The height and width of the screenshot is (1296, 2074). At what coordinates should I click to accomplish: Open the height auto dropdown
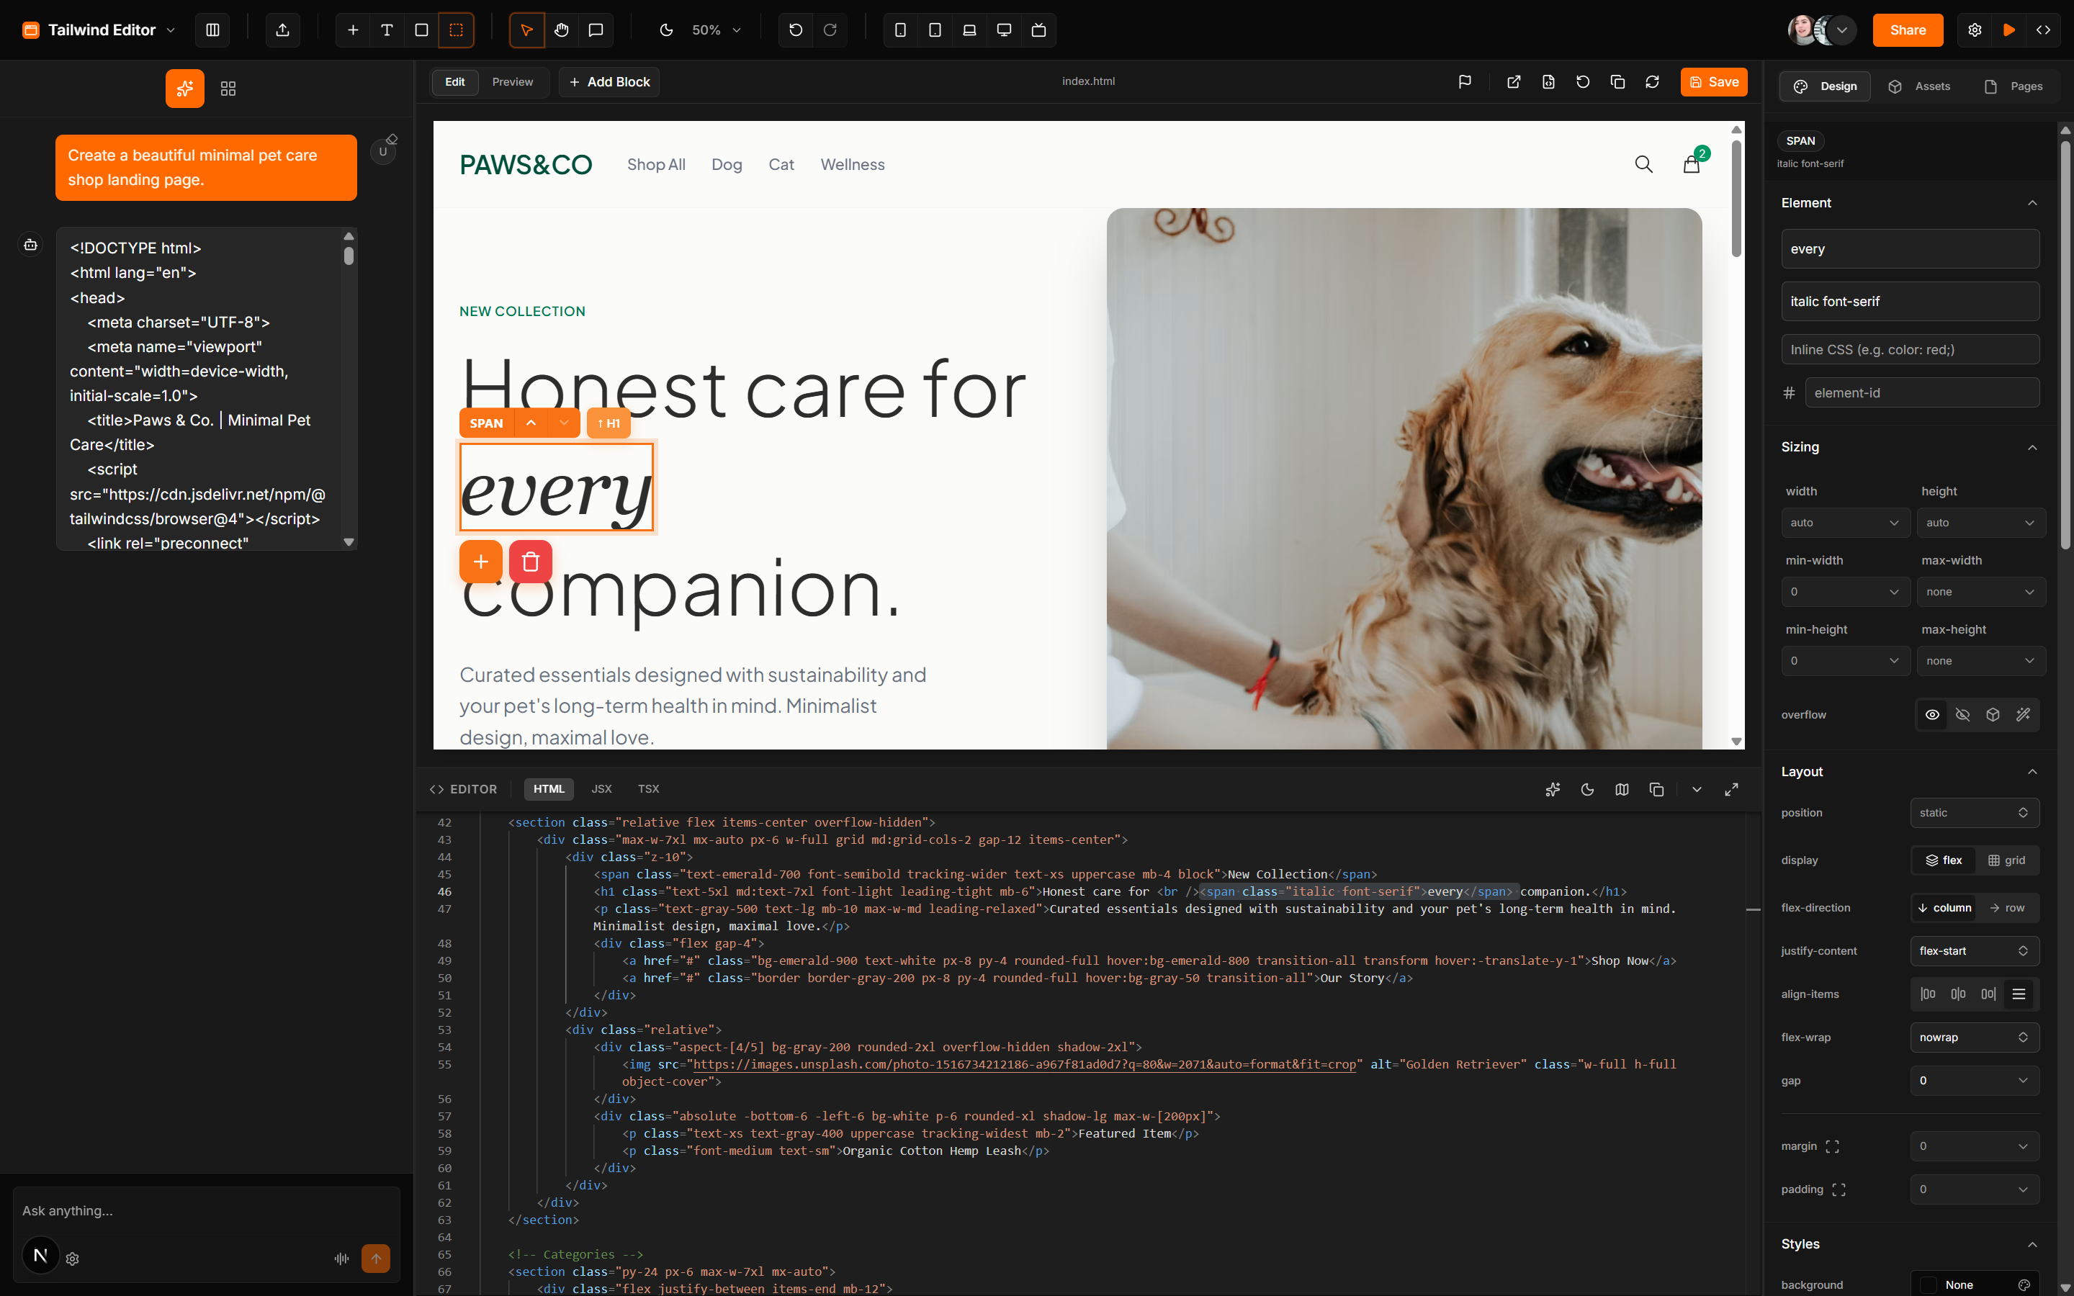[x=1980, y=523]
